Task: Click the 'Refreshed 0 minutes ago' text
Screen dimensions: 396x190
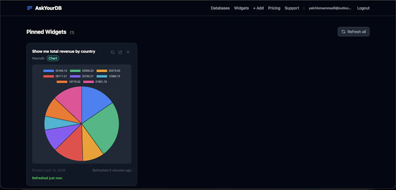Action: point(112,170)
